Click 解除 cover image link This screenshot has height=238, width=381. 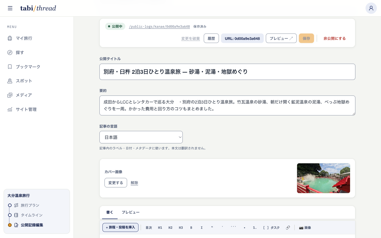(x=134, y=183)
